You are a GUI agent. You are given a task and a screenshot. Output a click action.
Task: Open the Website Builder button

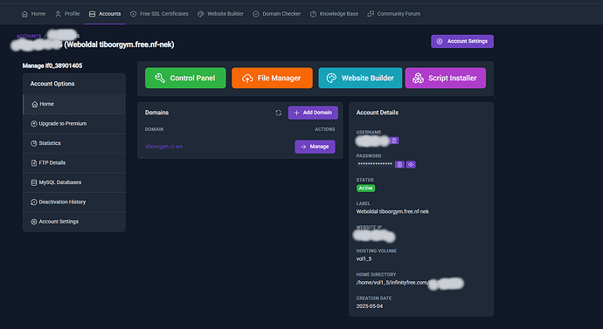tap(360, 78)
